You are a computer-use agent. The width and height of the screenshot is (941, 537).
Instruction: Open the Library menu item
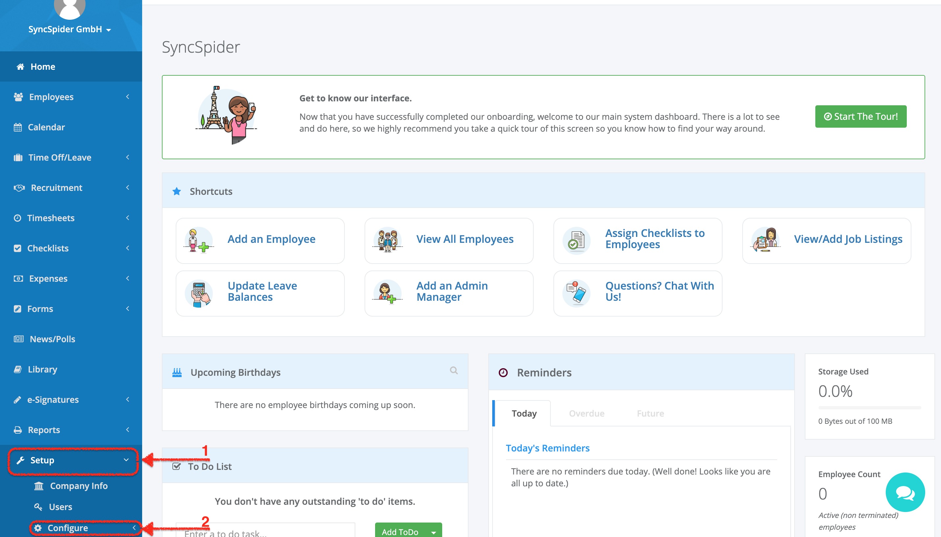[71, 369]
